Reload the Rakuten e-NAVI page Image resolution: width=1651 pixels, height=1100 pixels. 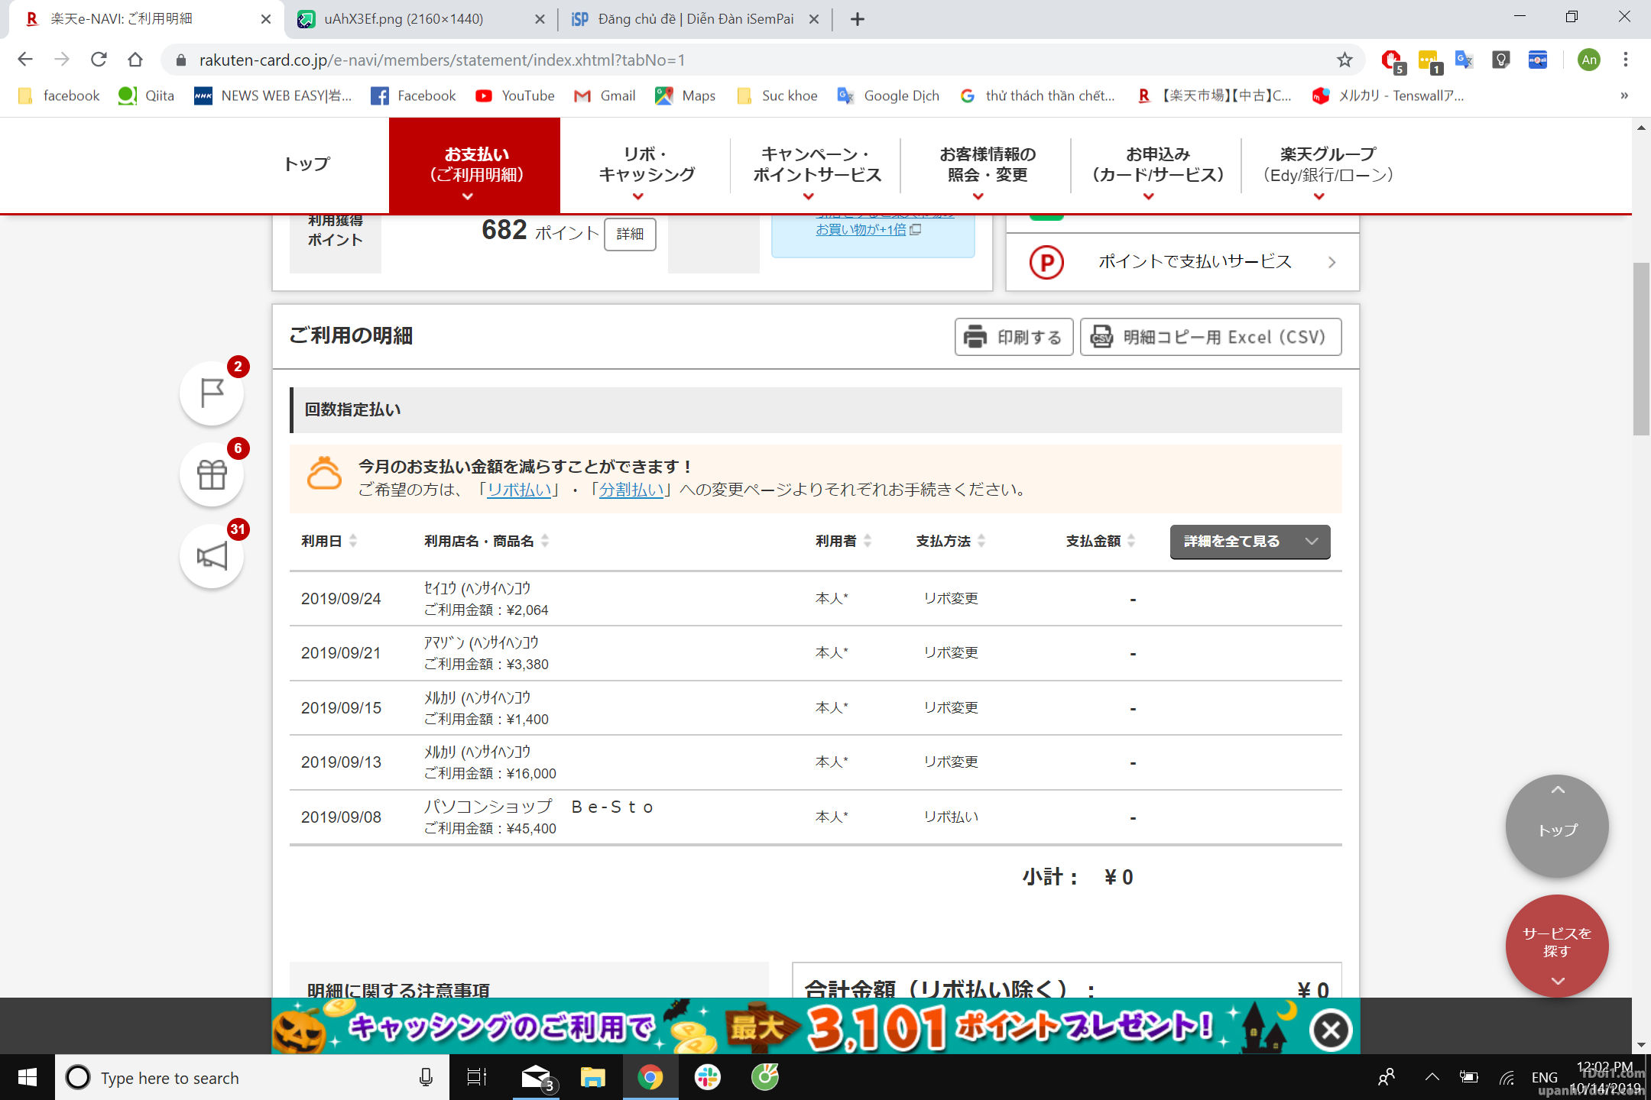point(99,60)
